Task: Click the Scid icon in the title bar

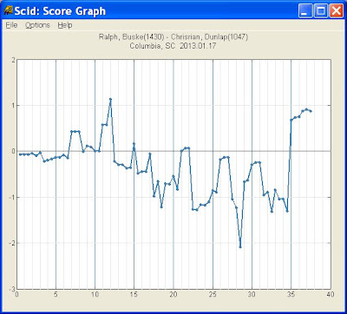Action: [x=8, y=11]
